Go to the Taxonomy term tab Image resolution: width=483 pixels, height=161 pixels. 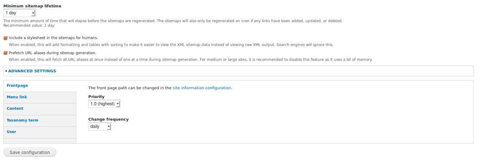(22, 121)
